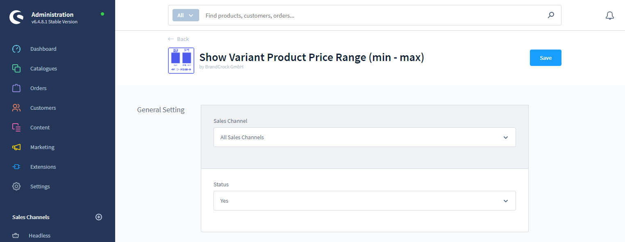Viewport: 625px width, 242px height.
Task: Open the Sales Channel dropdown
Action: 364,137
